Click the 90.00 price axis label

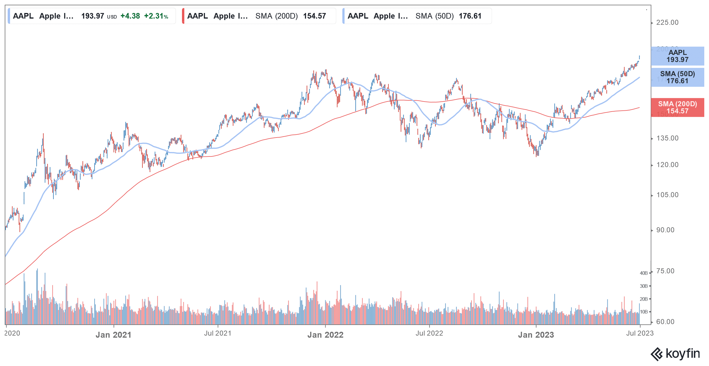coord(665,230)
